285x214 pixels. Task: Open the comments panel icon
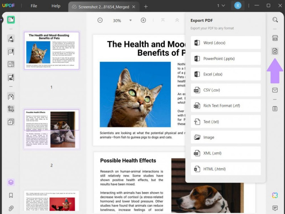point(275,208)
